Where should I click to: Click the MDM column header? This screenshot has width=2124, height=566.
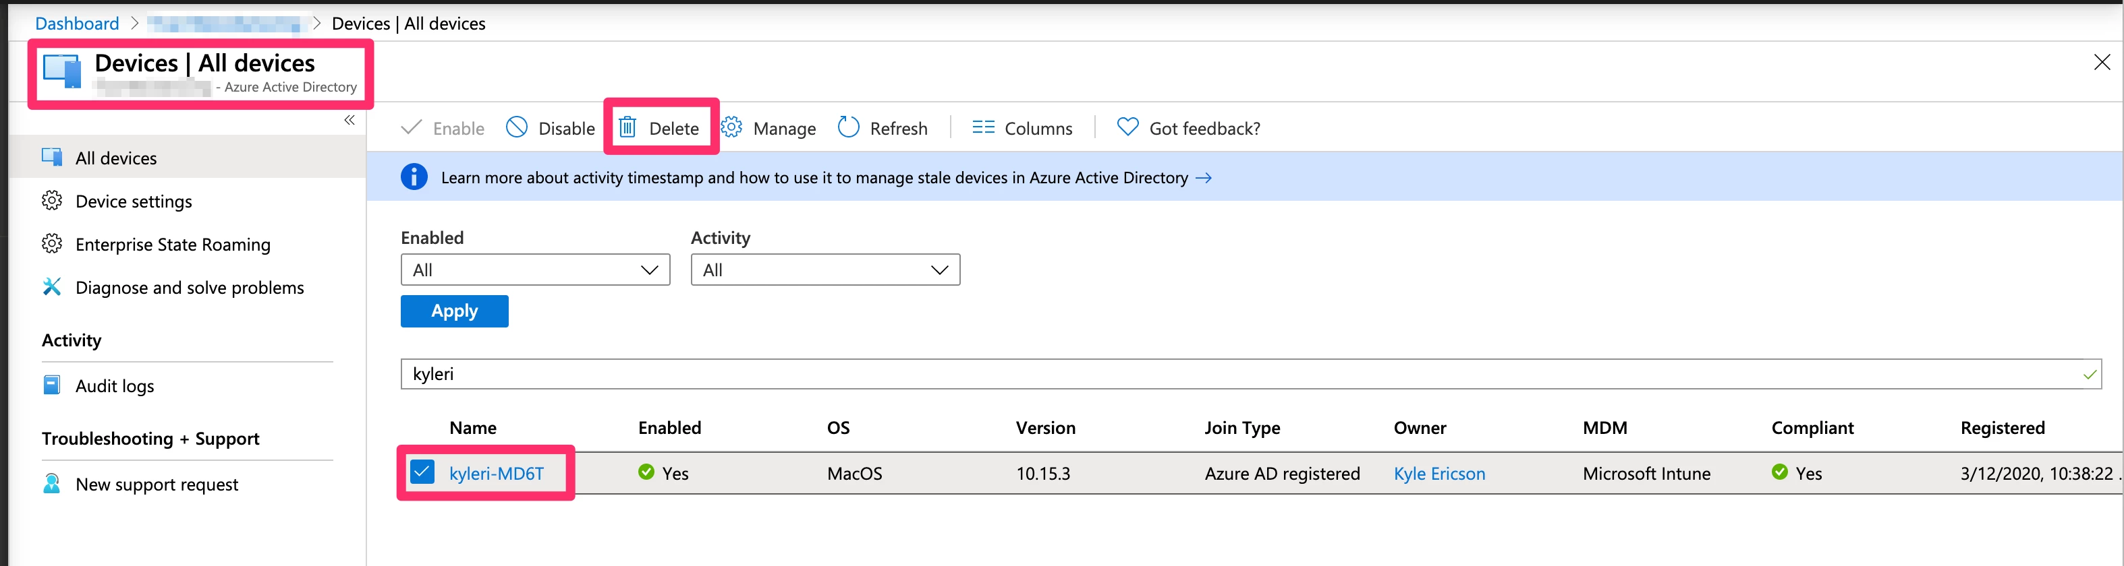point(1604,428)
